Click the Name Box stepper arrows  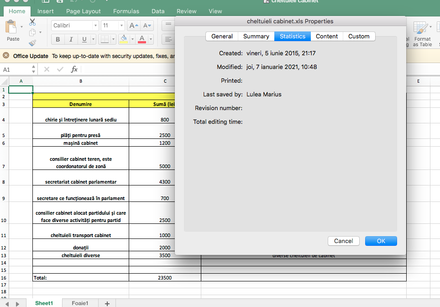click(33, 69)
